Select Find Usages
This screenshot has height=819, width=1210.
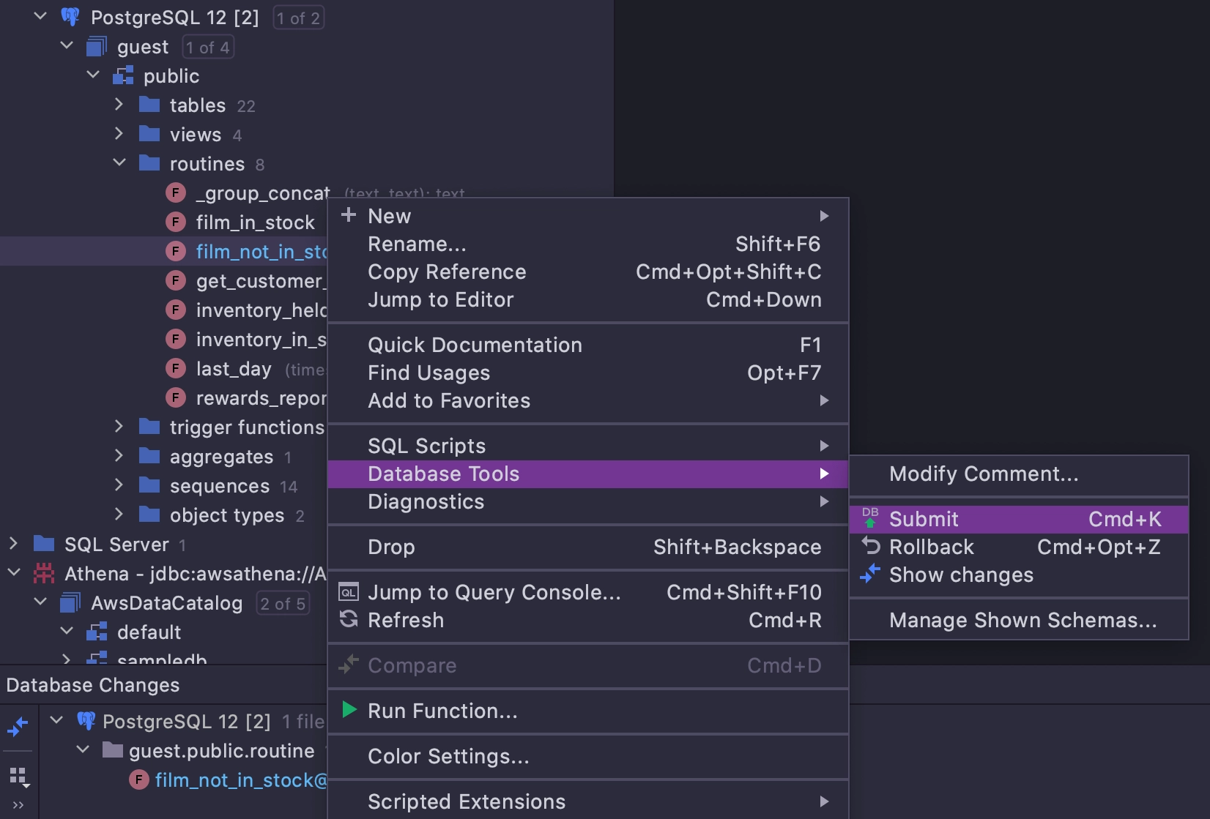pos(588,373)
